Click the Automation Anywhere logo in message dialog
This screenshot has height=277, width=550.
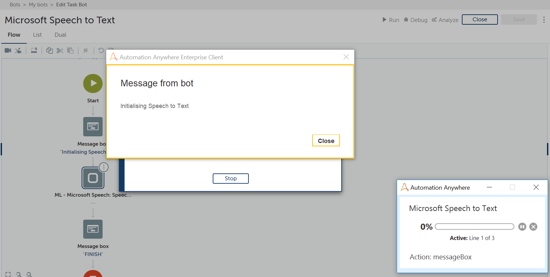click(114, 57)
